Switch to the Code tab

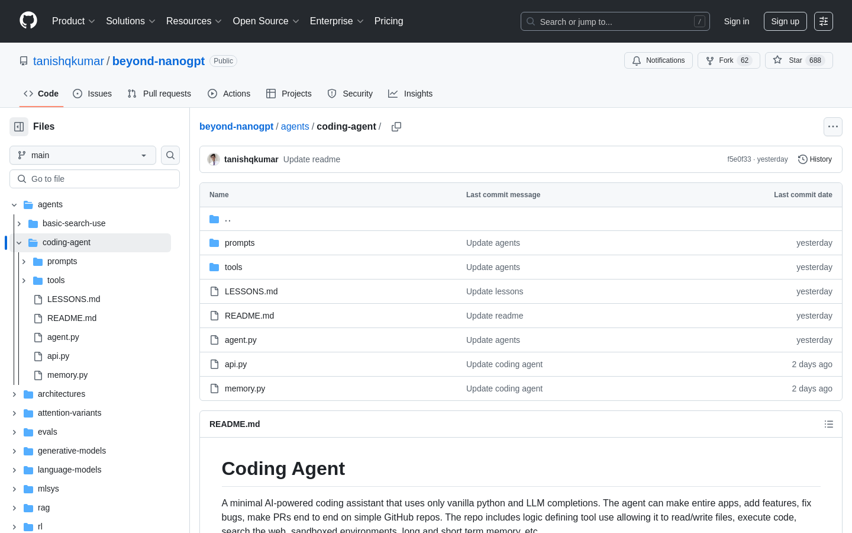41,94
